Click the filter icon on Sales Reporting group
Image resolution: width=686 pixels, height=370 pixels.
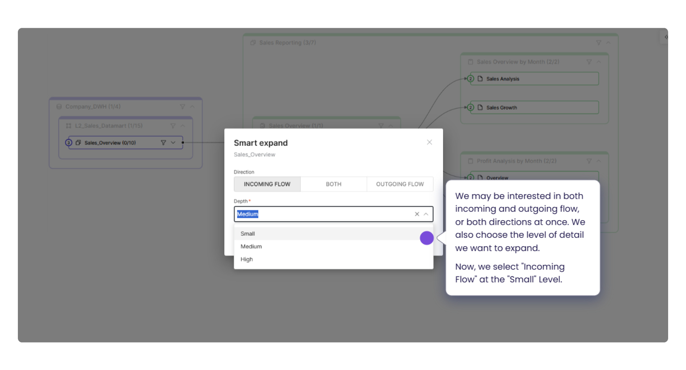[x=599, y=43]
